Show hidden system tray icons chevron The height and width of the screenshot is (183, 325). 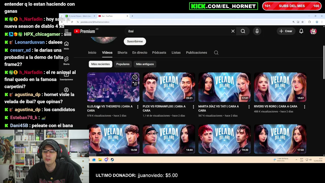coord(296,160)
